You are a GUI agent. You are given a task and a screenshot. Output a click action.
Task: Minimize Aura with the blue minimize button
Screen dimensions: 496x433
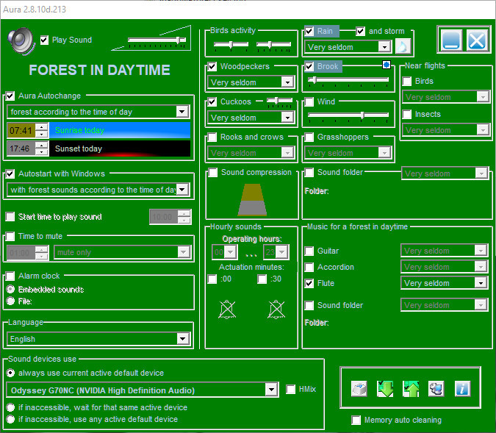click(x=451, y=40)
